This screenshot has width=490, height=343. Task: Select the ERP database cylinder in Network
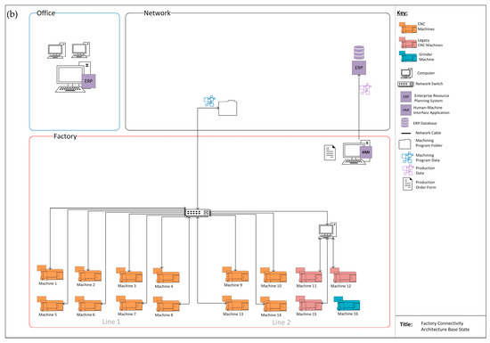[x=359, y=53]
